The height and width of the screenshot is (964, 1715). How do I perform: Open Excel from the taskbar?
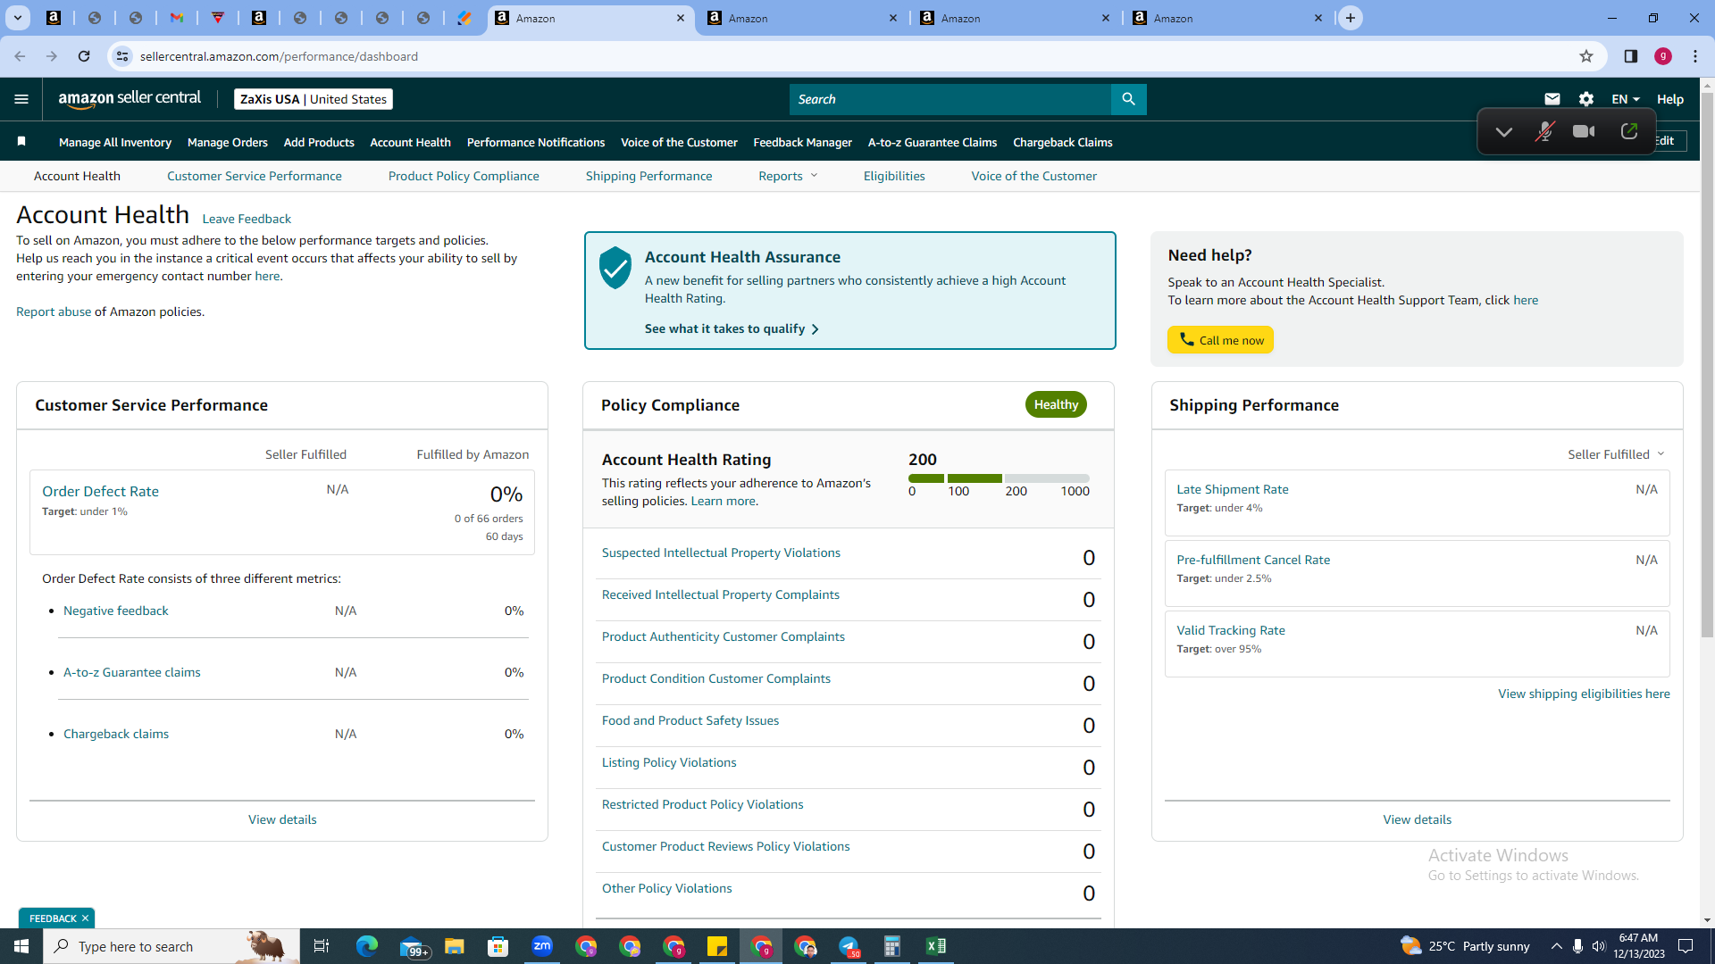tap(936, 946)
